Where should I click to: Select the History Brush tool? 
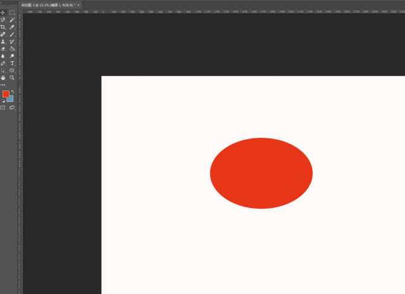click(x=12, y=41)
